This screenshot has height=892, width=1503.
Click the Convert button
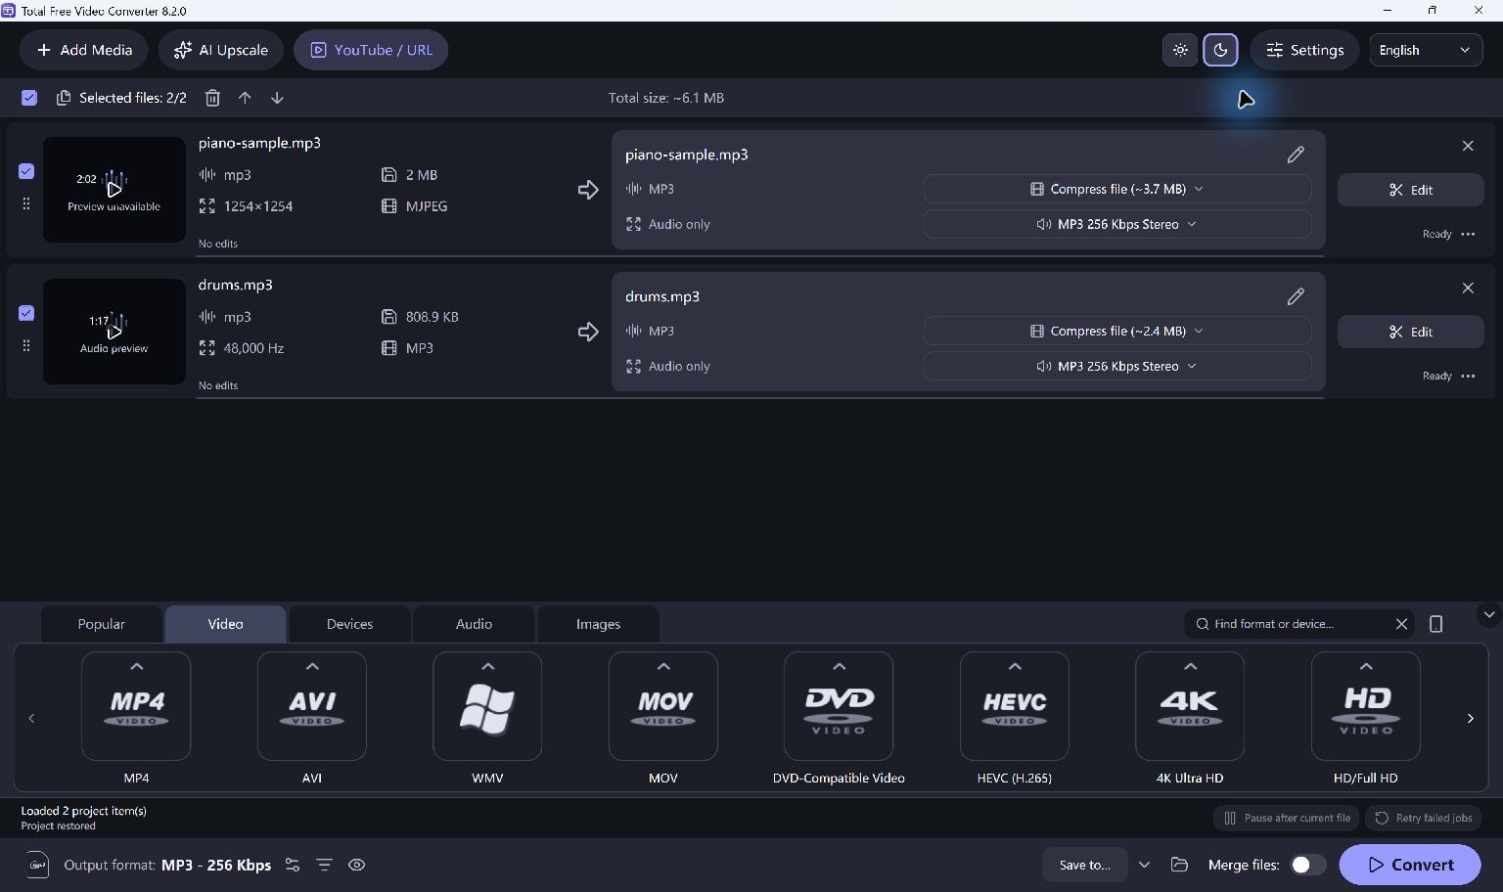(x=1410, y=865)
